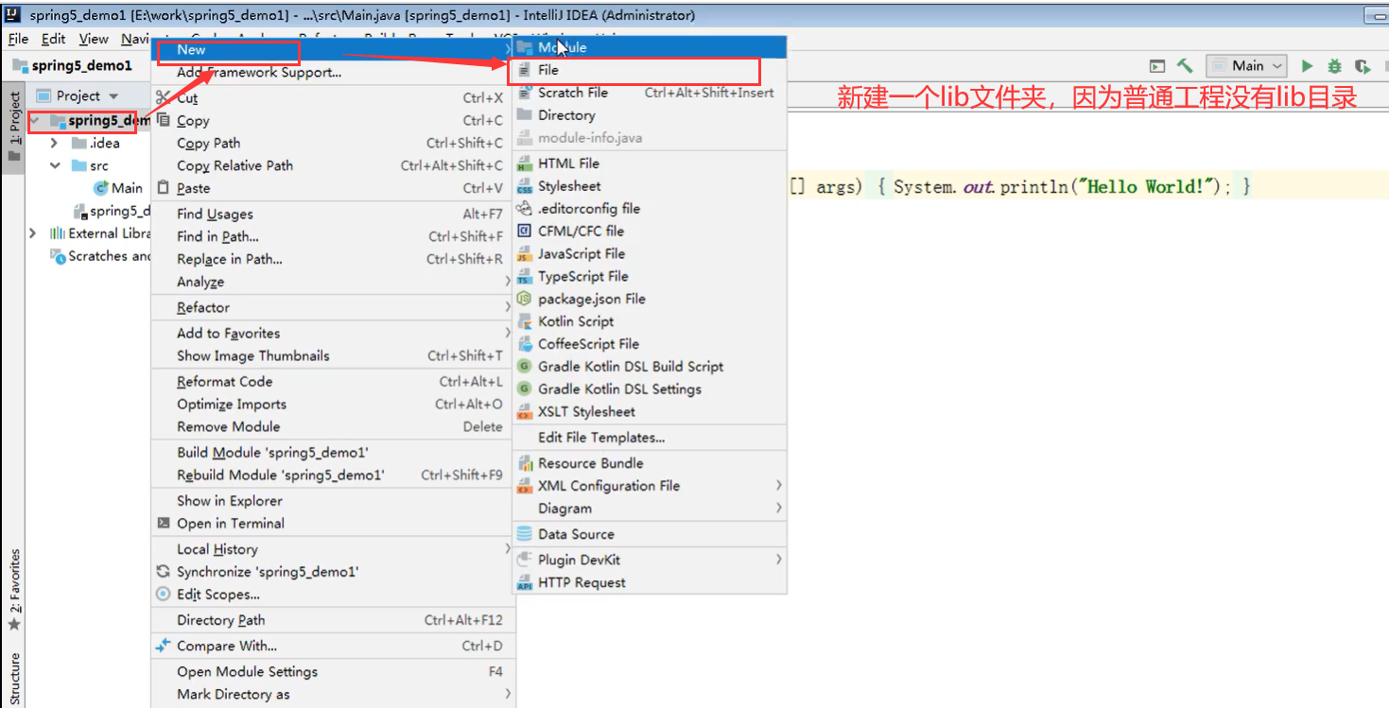Click the Paste clipboard icon

coord(163,187)
